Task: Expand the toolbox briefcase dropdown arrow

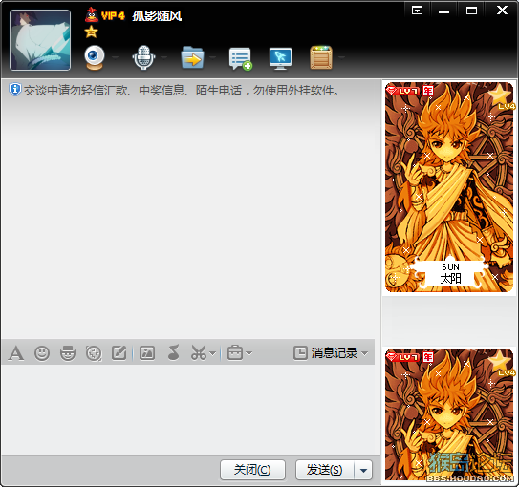Action: (249, 353)
